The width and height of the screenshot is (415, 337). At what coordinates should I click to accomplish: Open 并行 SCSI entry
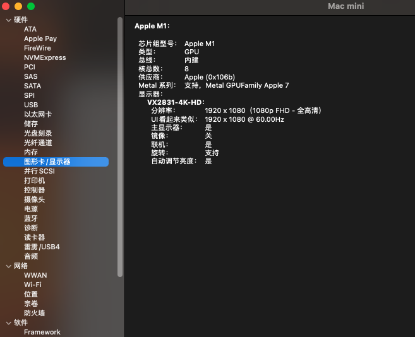tap(39, 171)
